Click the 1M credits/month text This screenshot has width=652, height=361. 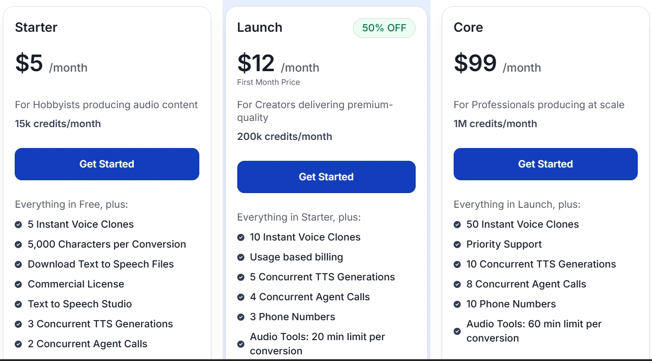[x=495, y=124]
